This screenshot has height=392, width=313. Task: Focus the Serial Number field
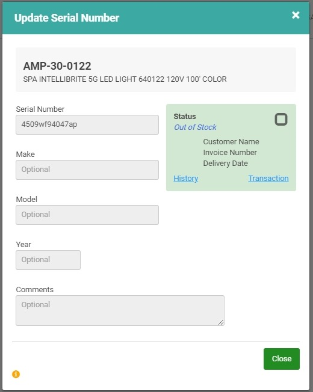87,124
